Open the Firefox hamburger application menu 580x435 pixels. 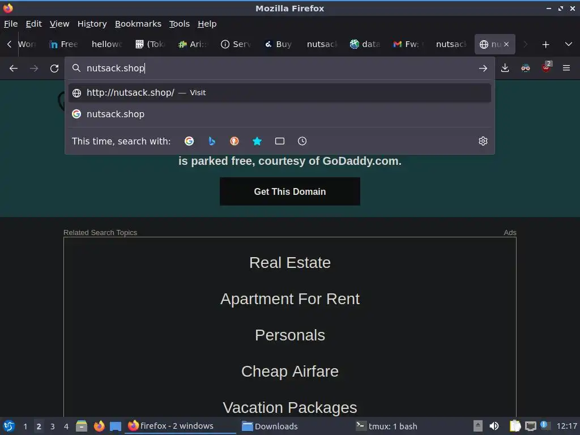(x=566, y=68)
